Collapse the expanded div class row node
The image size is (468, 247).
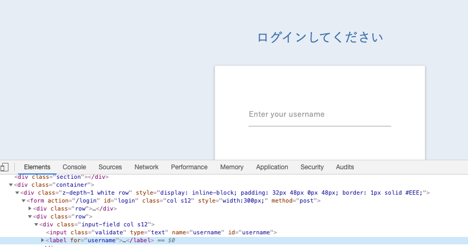[30, 216]
